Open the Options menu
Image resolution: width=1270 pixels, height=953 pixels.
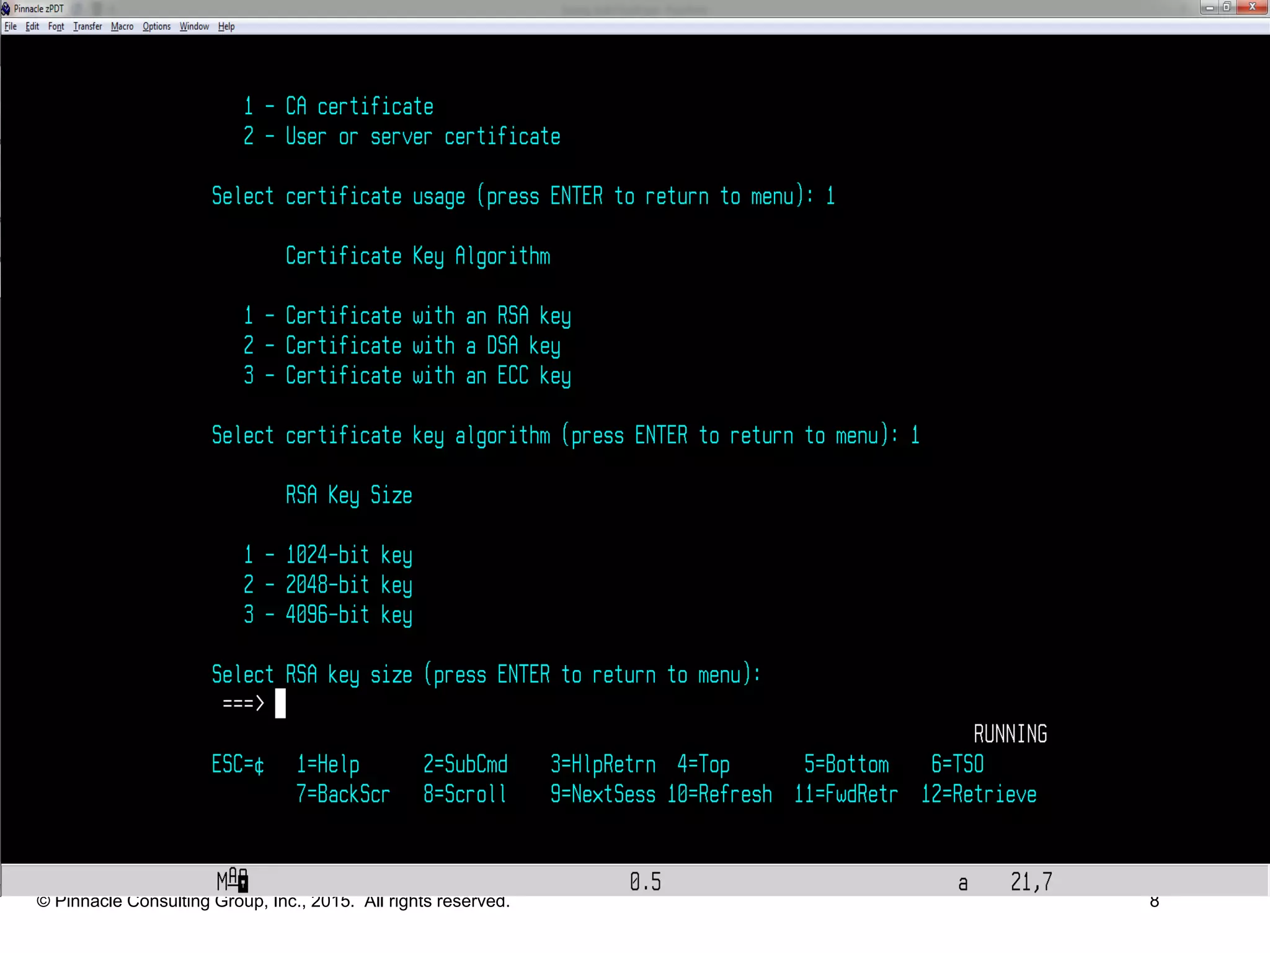[x=156, y=26]
